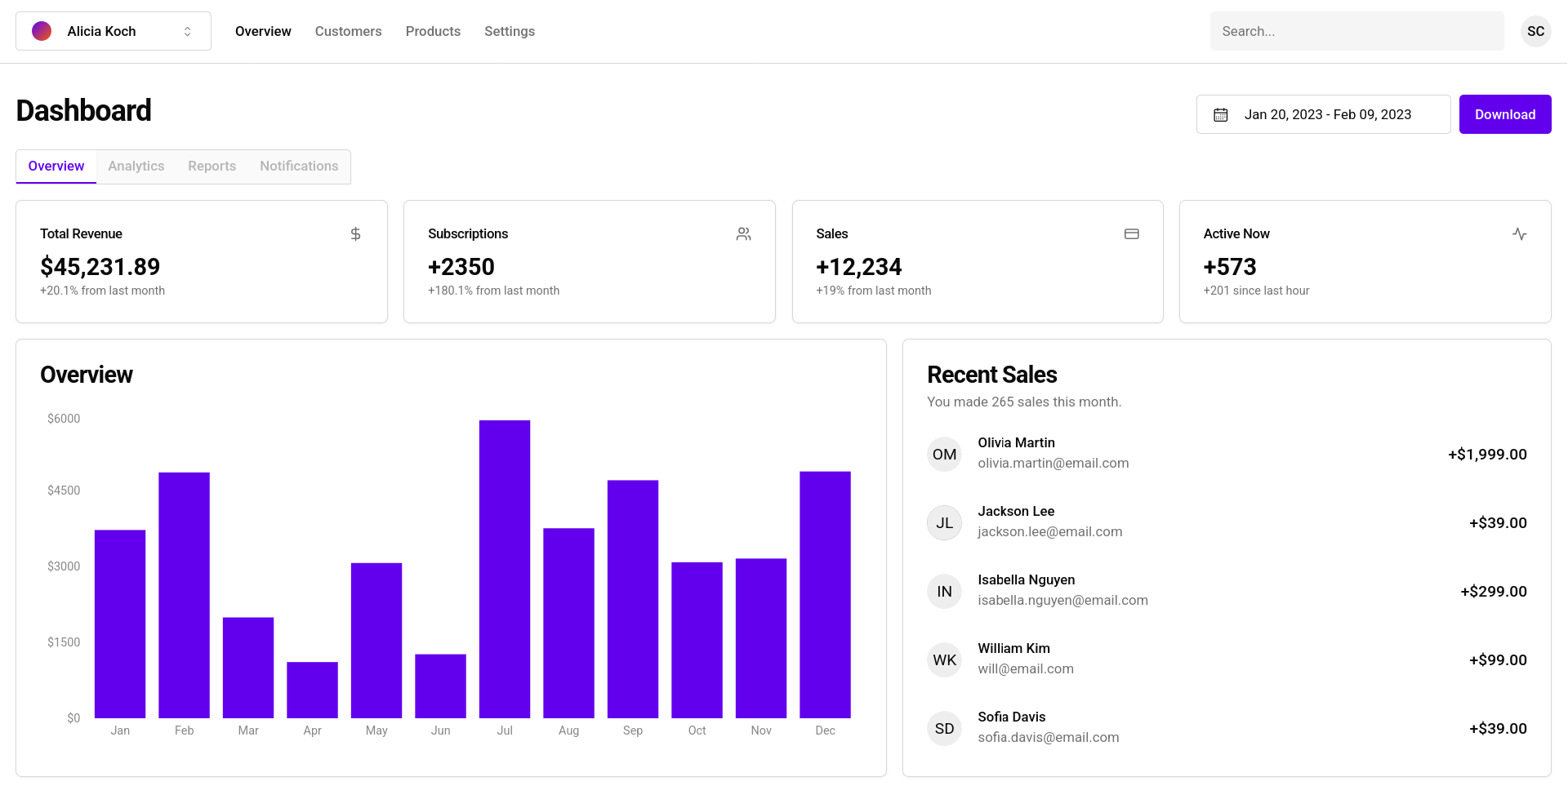Go to Overview in top navigation

pos(263,31)
